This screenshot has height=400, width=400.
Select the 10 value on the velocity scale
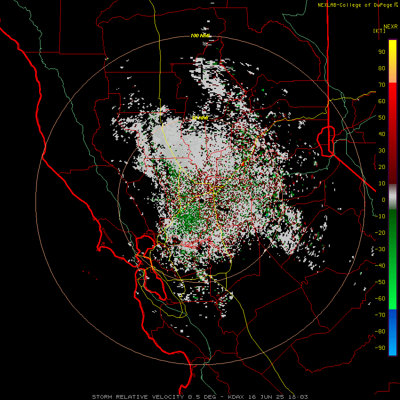point(382,184)
